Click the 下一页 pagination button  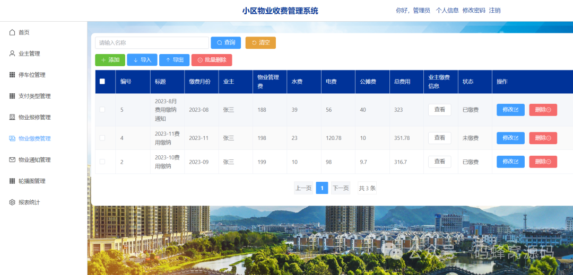pyautogui.click(x=341, y=188)
